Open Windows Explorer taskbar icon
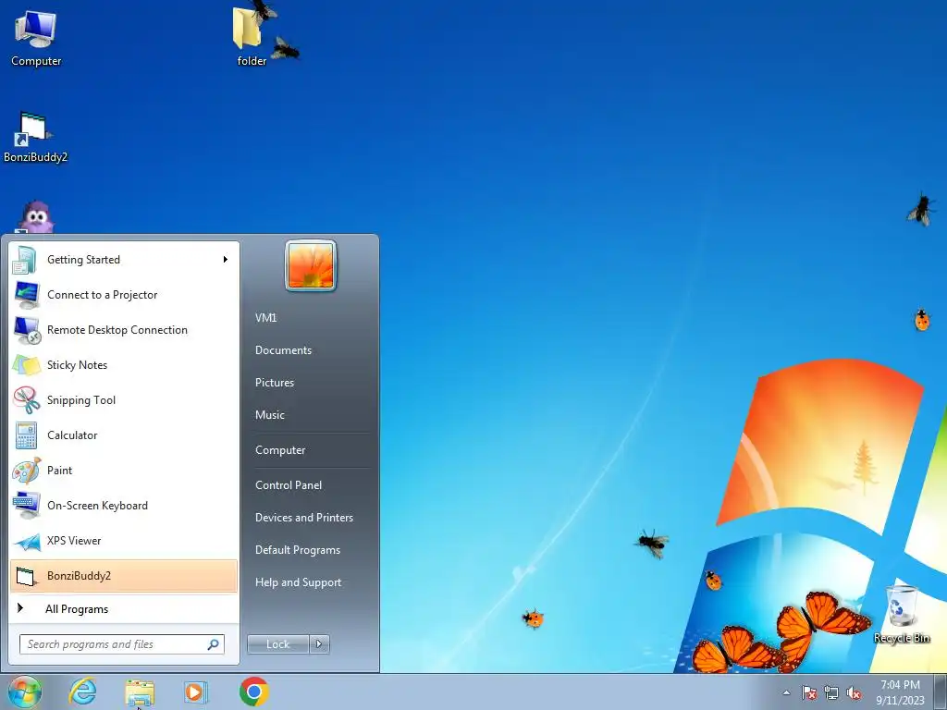 pos(140,692)
